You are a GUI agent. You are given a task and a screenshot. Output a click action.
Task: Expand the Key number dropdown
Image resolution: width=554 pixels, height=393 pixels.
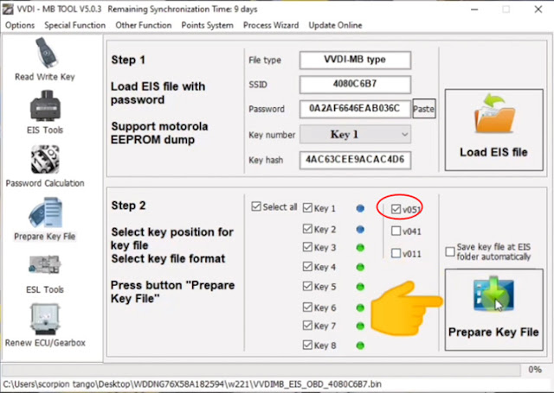(x=355, y=134)
